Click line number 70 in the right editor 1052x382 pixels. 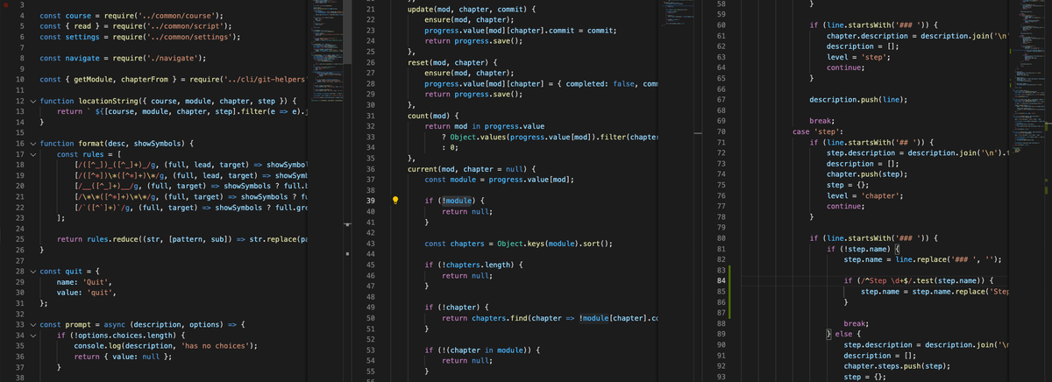(x=721, y=131)
